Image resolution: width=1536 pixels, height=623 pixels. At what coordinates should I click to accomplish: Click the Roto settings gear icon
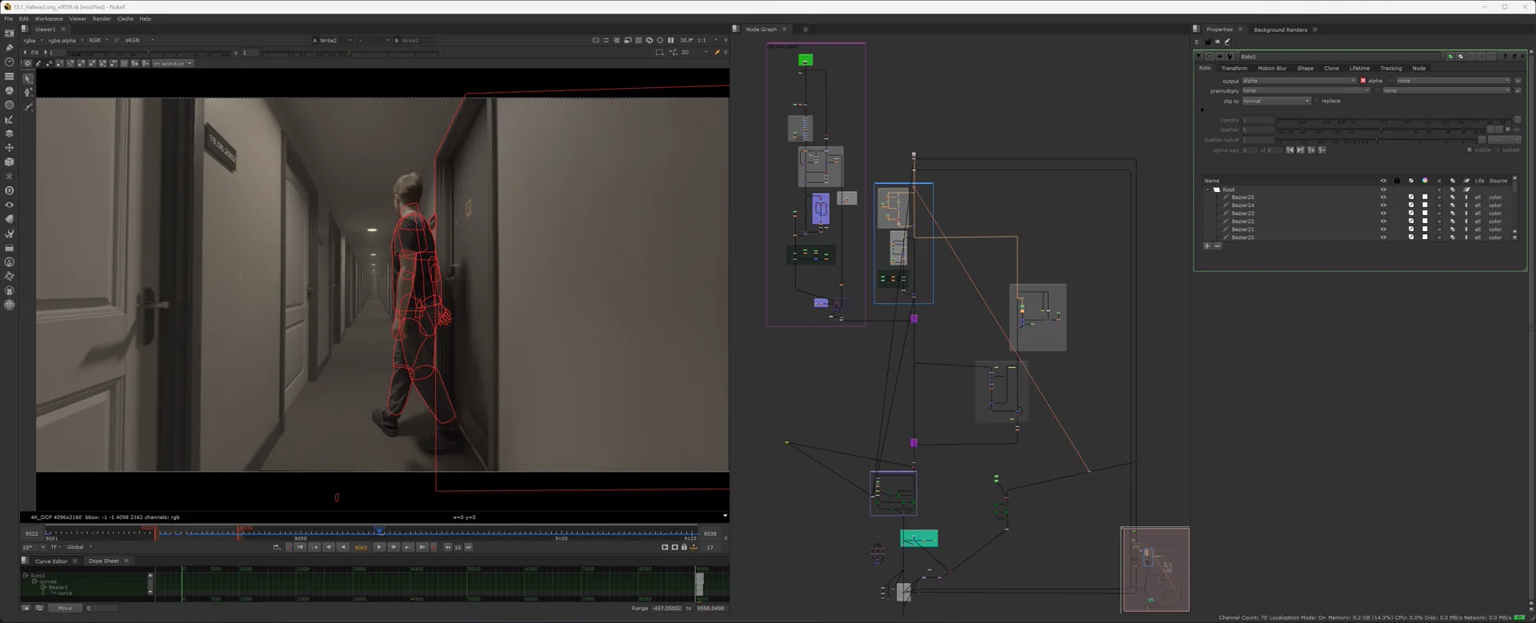click(27, 63)
